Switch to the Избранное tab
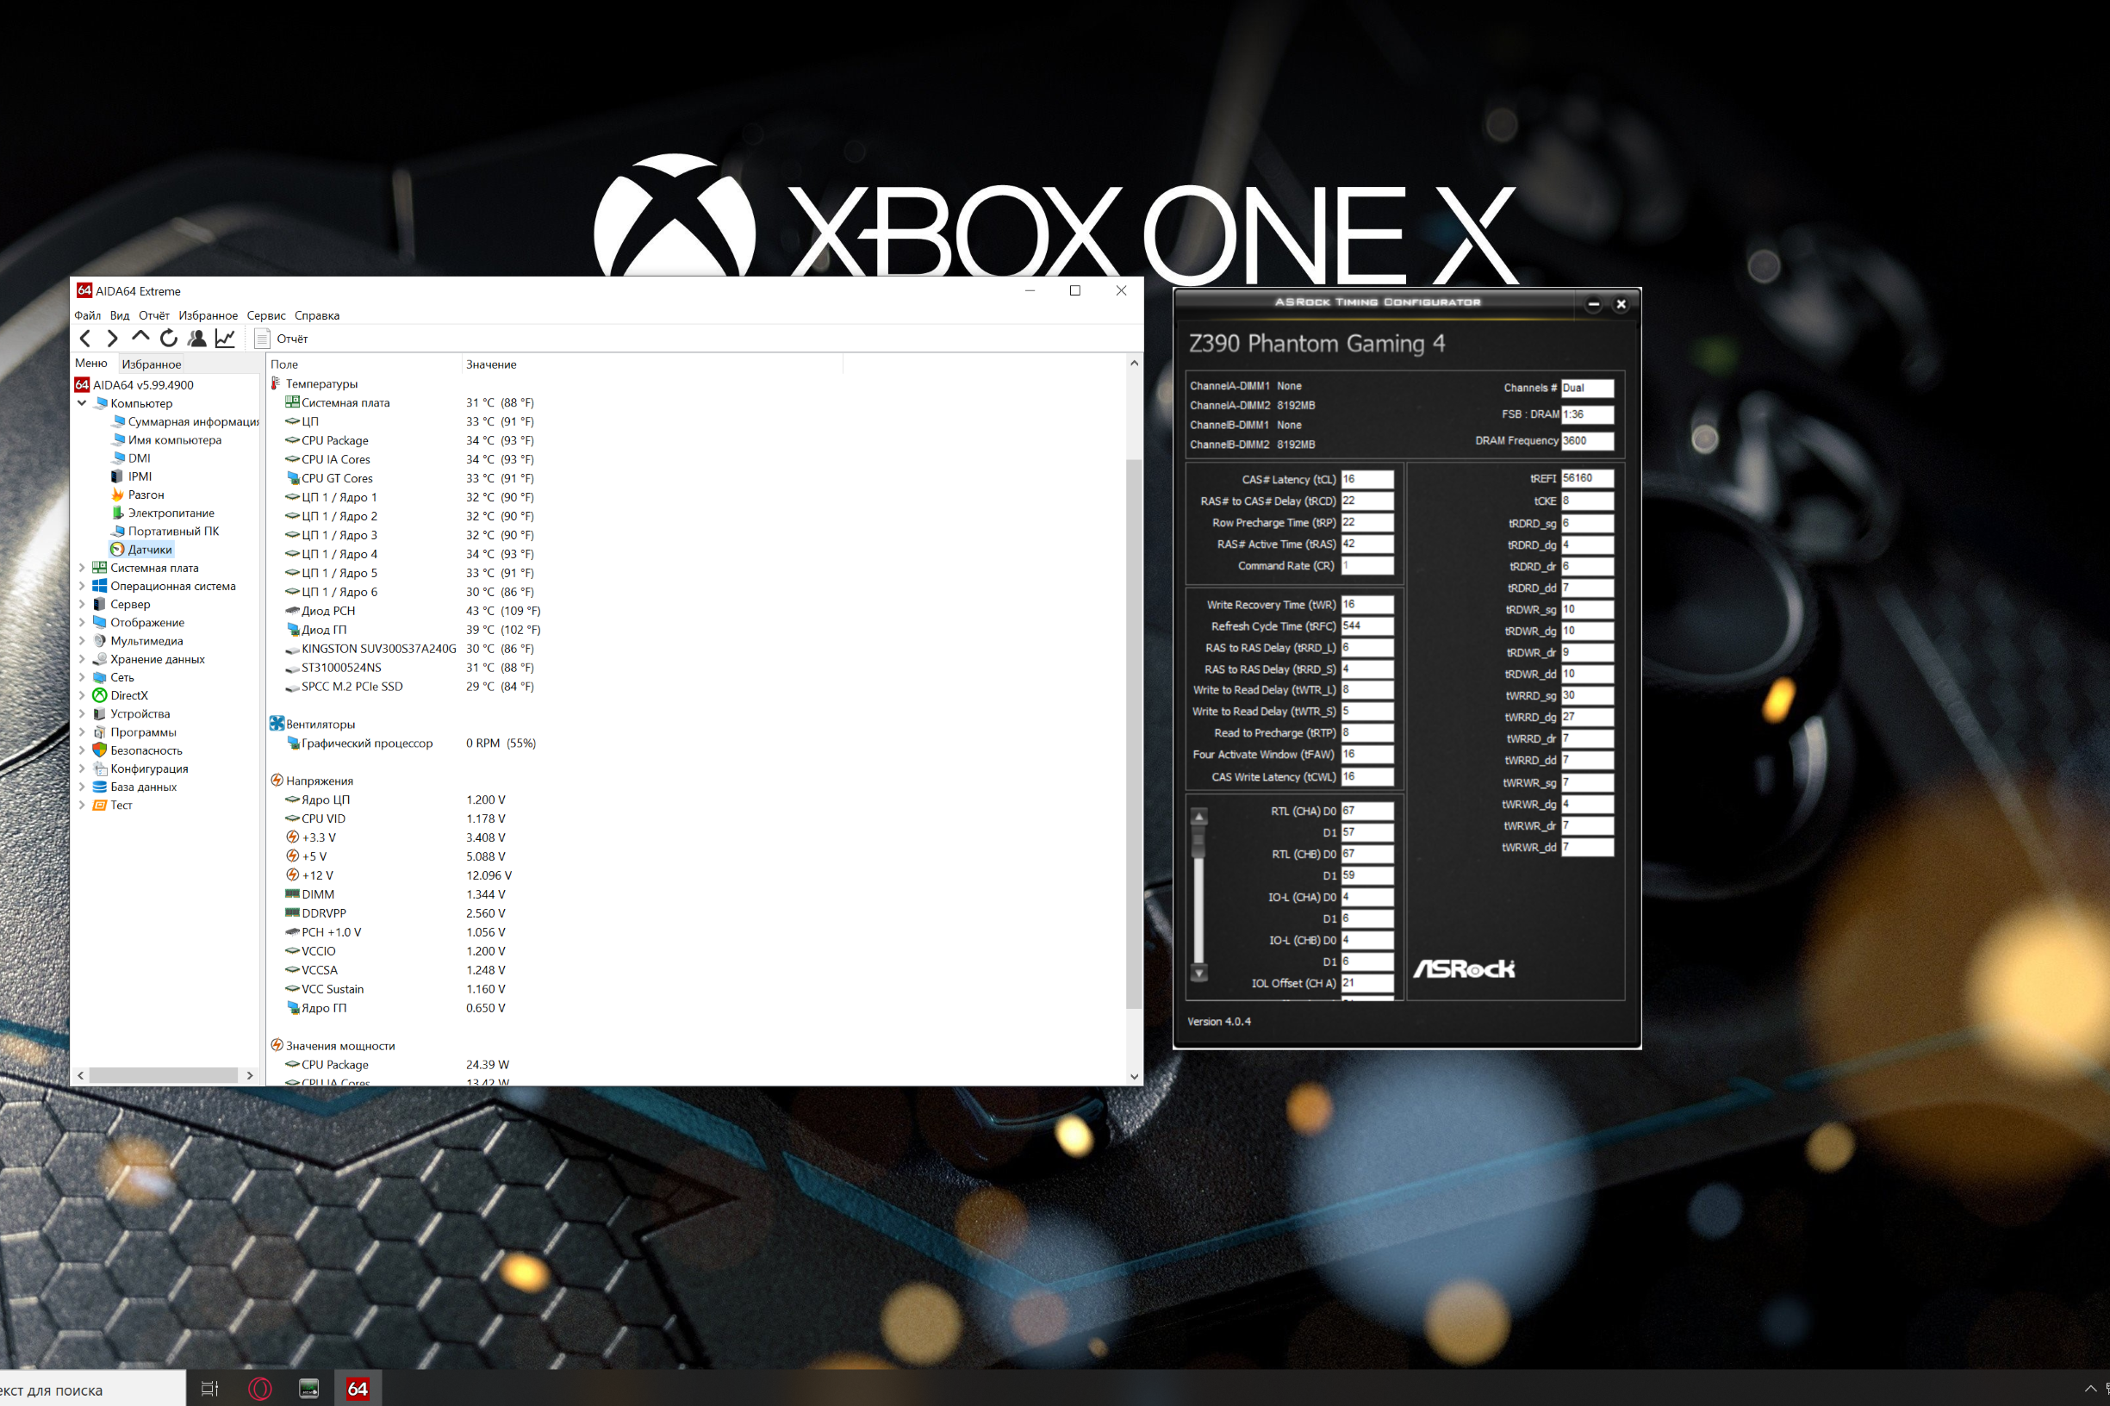2110x1406 pixels. [x=151, y=364]
